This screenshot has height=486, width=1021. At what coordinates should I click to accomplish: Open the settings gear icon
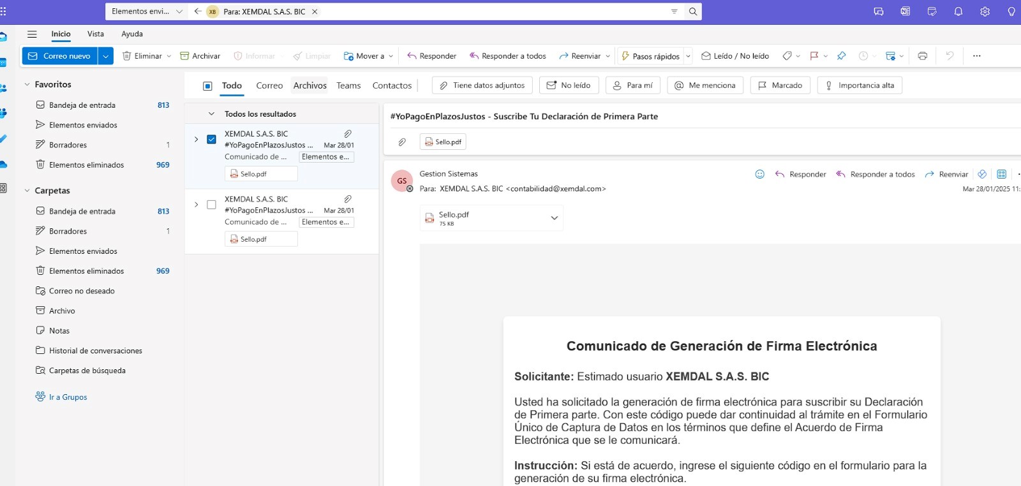pyautogui.click(x=985, y=11)
